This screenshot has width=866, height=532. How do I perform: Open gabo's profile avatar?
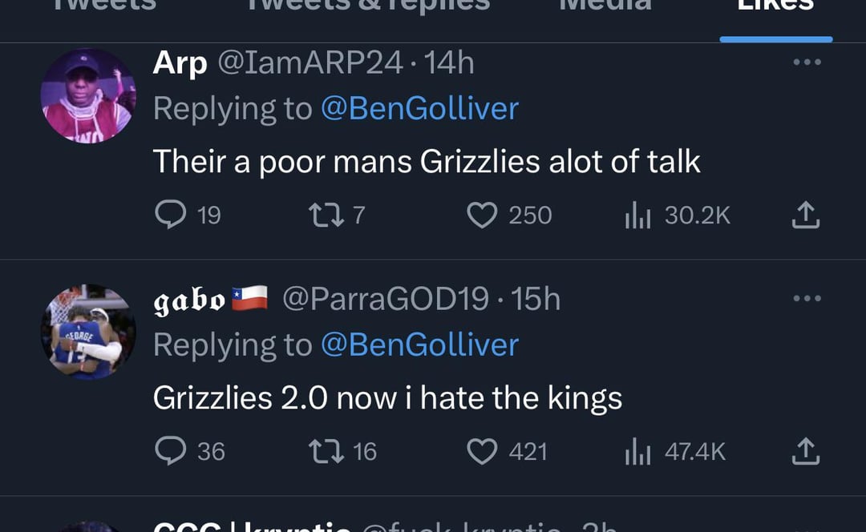point(88,332)
